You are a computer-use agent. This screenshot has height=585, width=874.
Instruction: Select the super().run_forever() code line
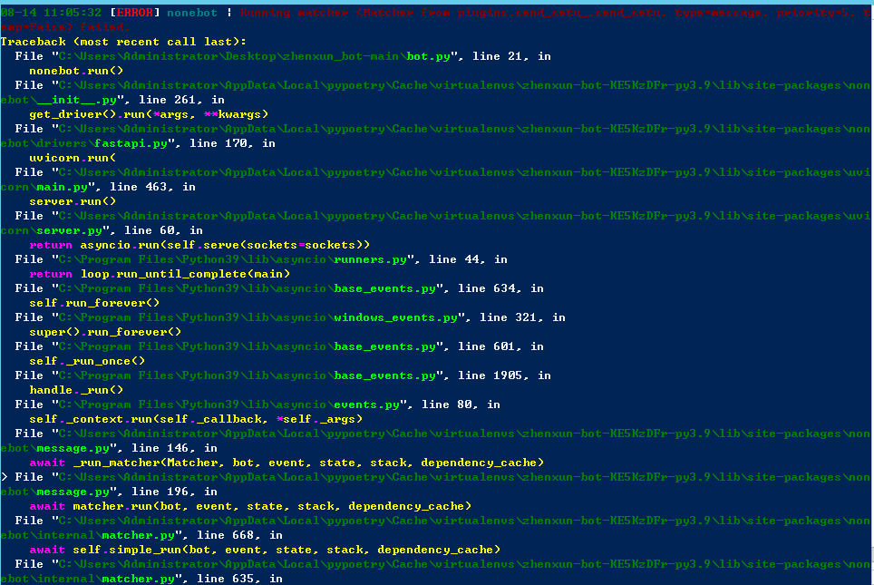[105, 332]
